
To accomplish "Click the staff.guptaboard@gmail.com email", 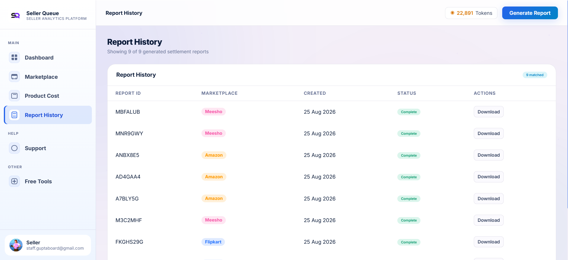I will pos(55,248).
